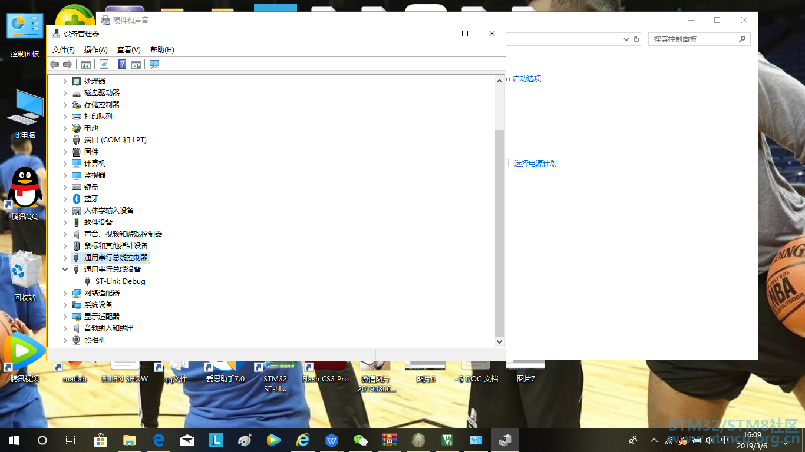This screenshot has width=805, height=452.
Task: Open the 操作(A) menu
Action: click(96, 50)
